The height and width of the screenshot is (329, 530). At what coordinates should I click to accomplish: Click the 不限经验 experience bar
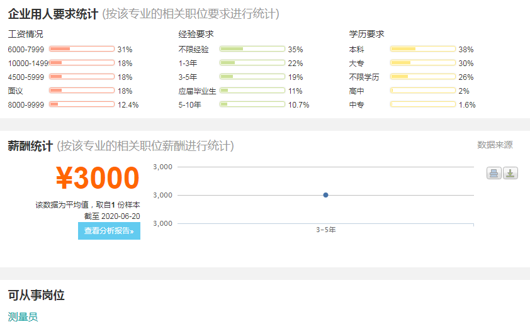252,49
